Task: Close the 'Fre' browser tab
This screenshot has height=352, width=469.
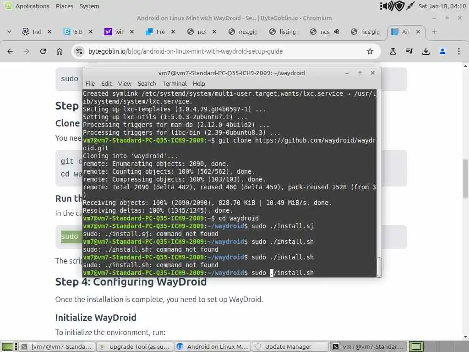Action: point(173,32)
